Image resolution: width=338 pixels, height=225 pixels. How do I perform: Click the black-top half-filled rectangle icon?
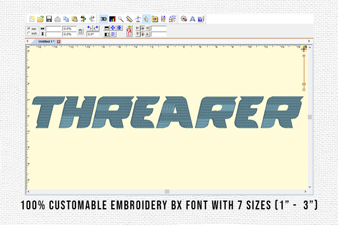106,28
